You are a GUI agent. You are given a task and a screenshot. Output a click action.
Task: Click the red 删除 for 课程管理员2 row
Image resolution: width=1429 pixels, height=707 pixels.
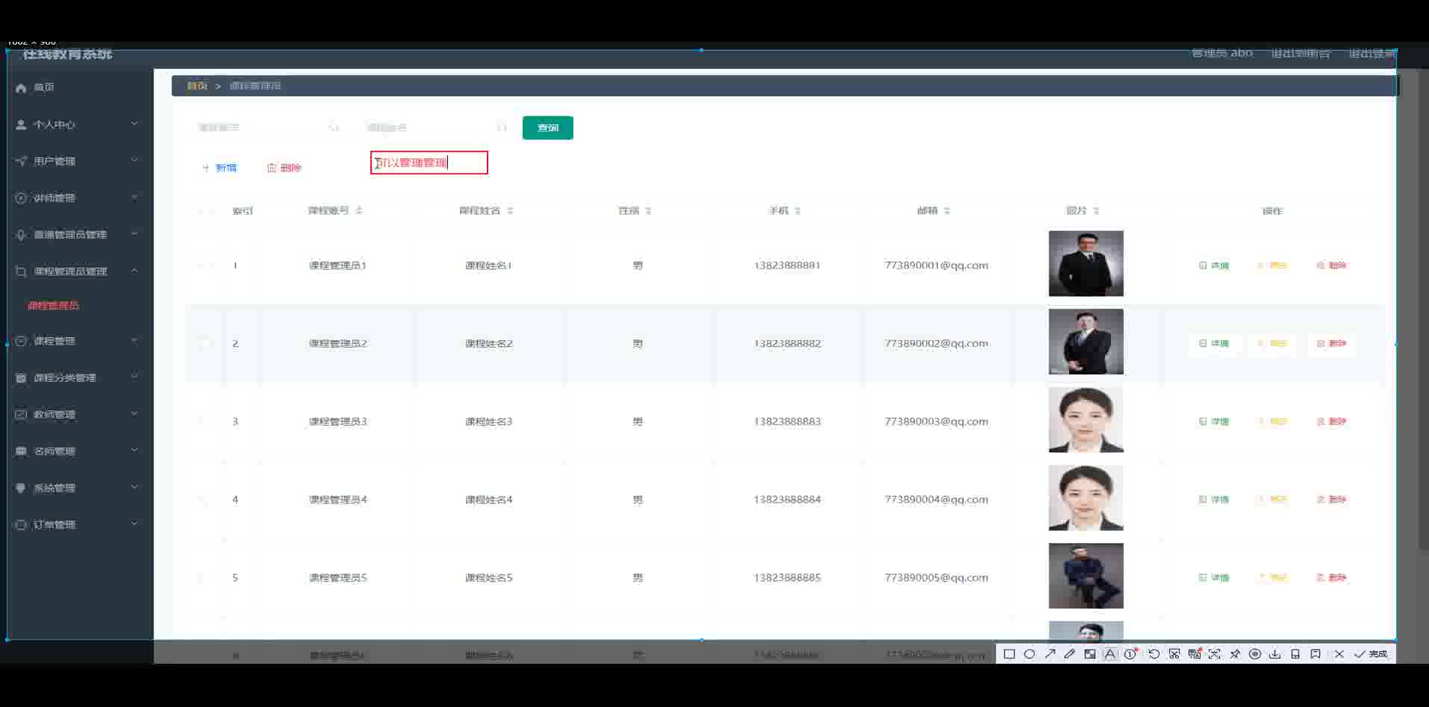(x=1331, y=344)
